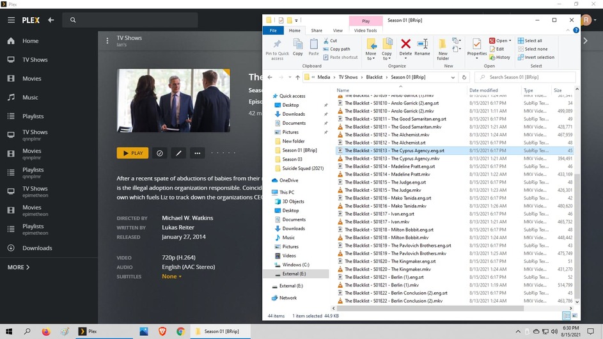Viewport: 603px width, 339px height.
Task: Open Windows Start menu
Action: (x=9, y=331)
